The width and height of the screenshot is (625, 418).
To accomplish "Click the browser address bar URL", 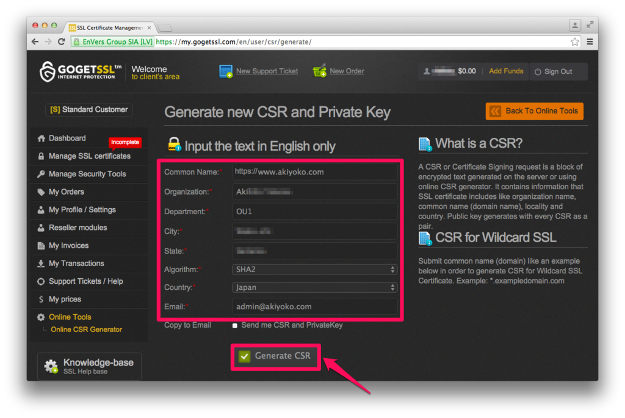I will [x=234, y=42].
